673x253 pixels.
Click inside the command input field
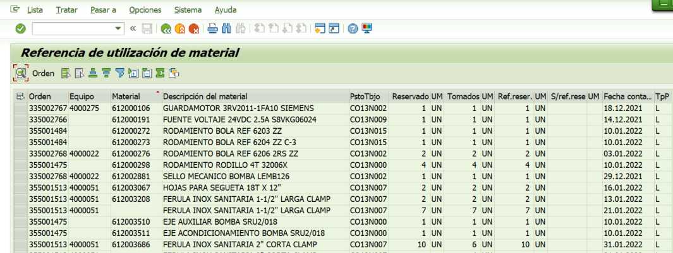73,28
